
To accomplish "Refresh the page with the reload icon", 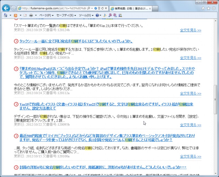I will 102,8.
